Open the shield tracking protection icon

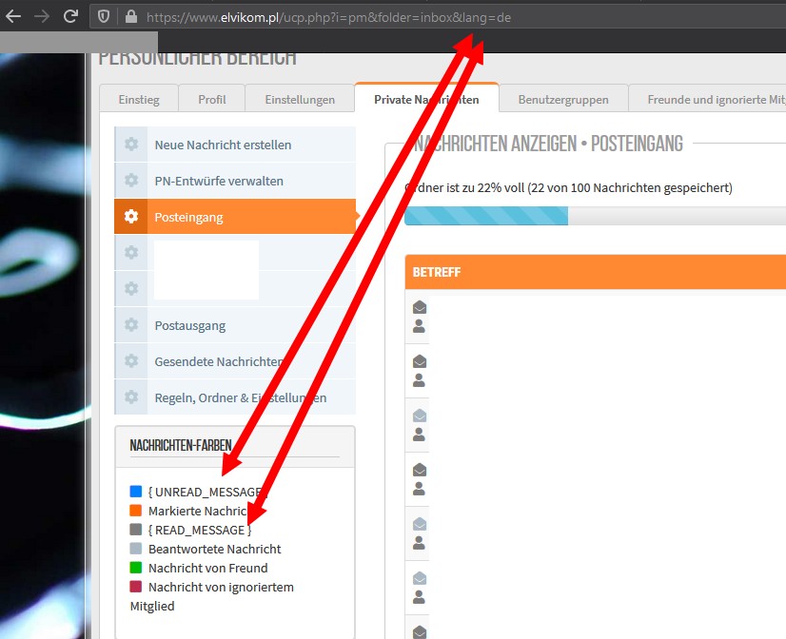point(104,17)
